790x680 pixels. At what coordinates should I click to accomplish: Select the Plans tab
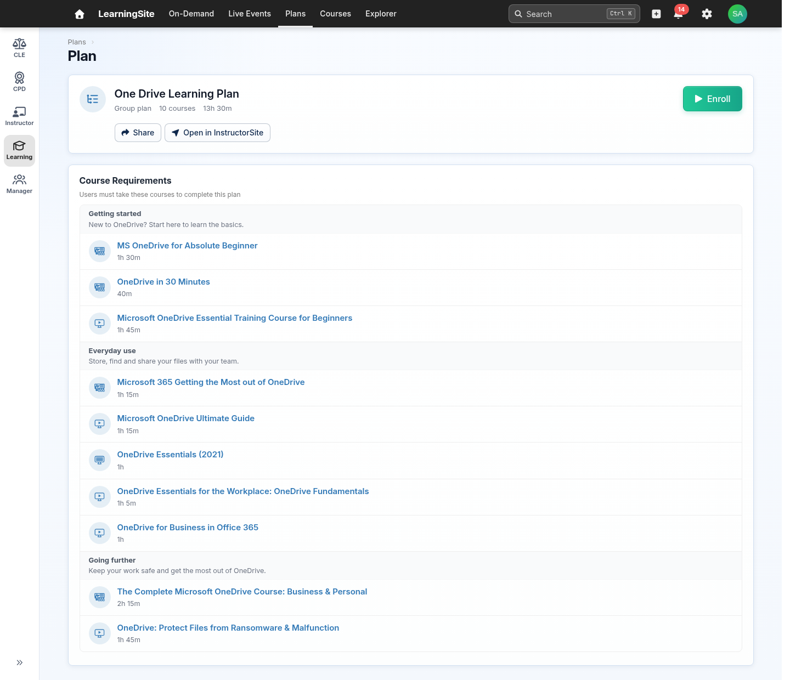coord(295,14)
